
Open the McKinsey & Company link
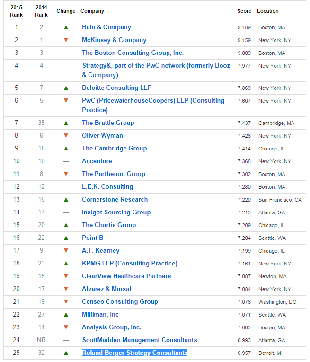(x=114, y=40)
